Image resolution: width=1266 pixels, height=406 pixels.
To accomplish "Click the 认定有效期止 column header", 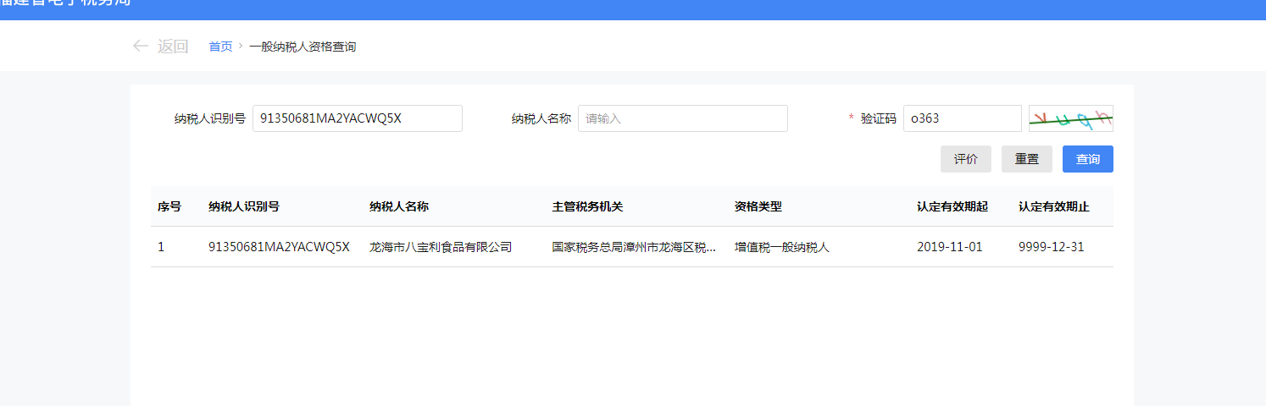I will point(1053,206).
